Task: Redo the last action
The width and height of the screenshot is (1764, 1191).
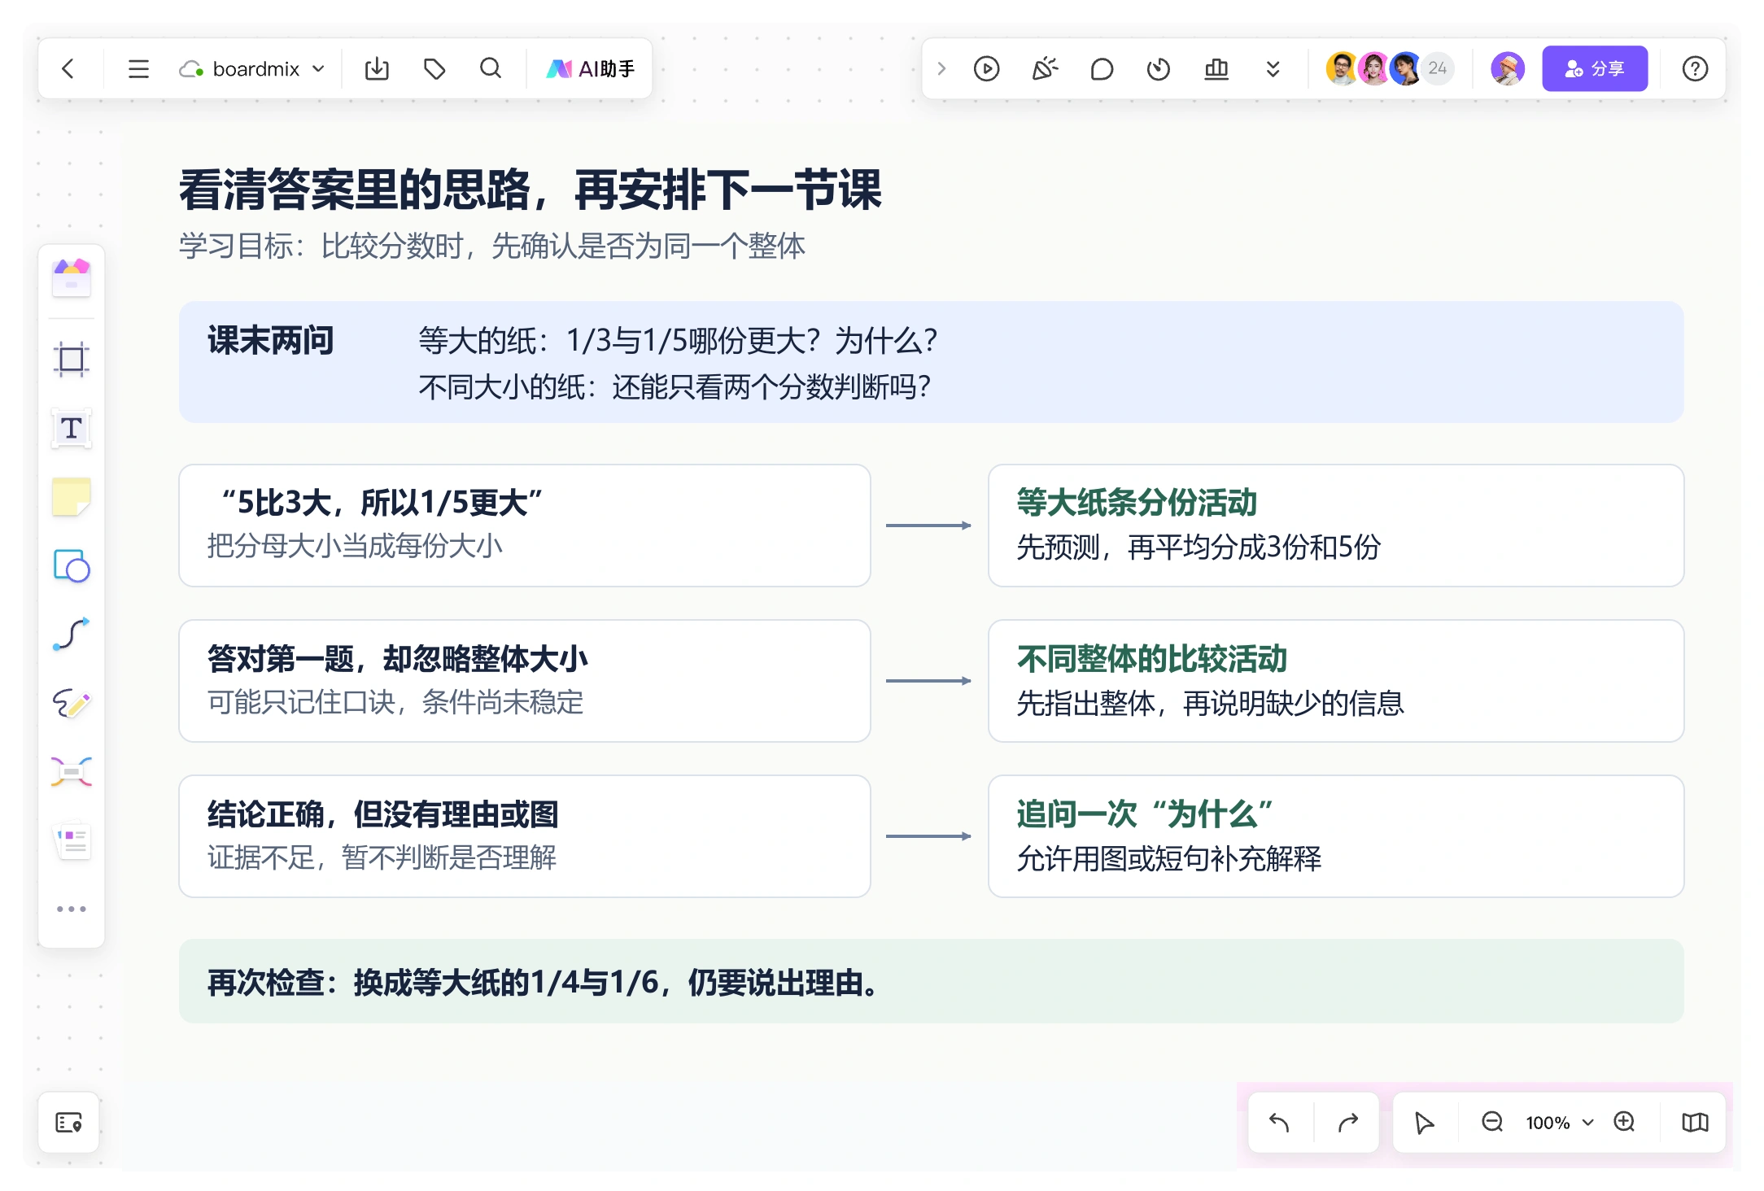Action: pos(1348,1123)
